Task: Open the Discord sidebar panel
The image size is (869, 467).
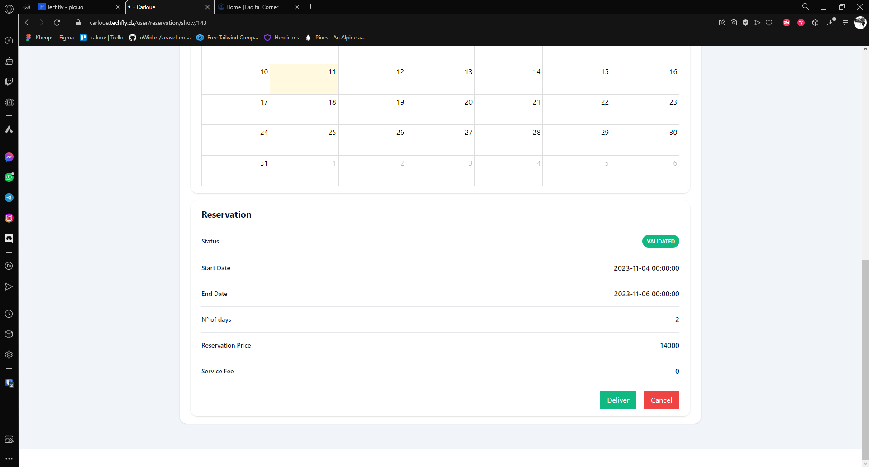Action: 9,238
